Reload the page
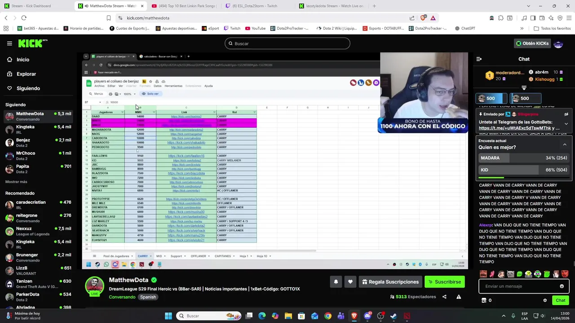The image size is (575, 323). pos(24,18)
